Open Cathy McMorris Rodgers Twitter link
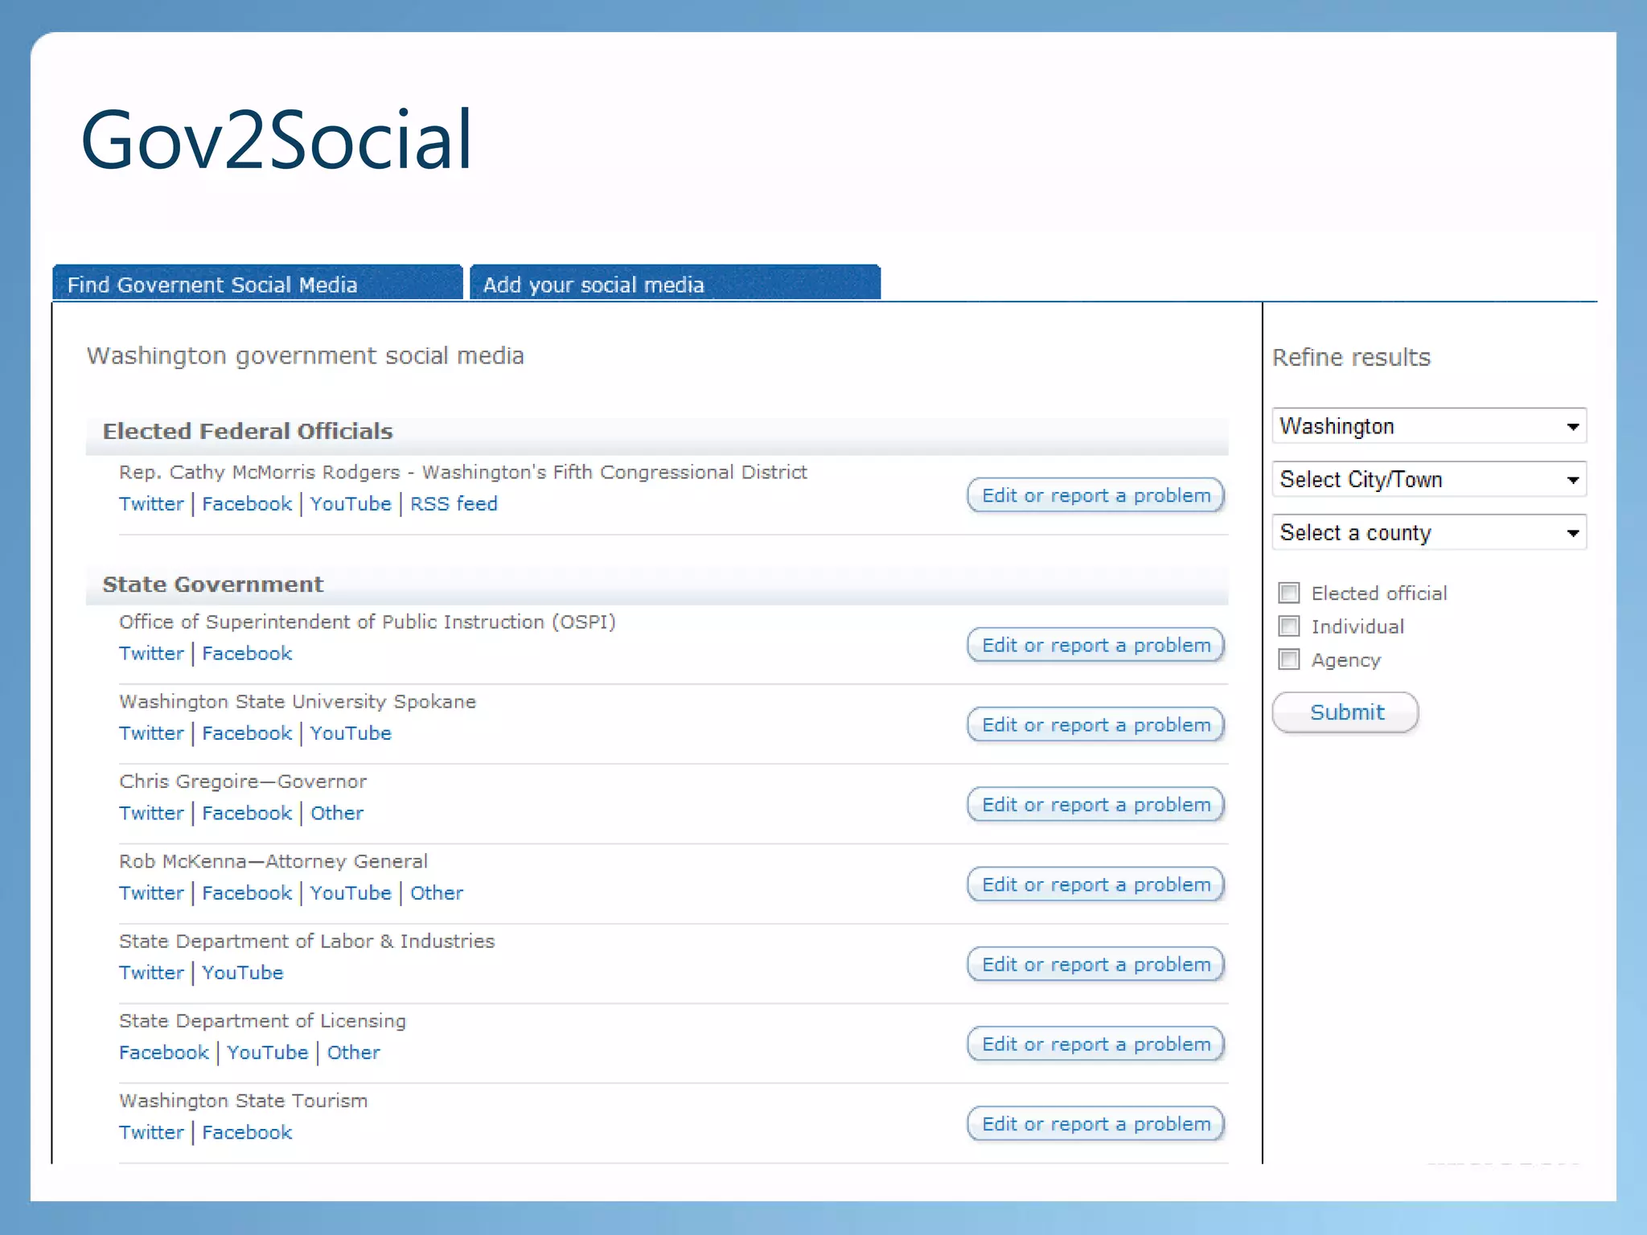This screenshot has width=1647, height=1235. click(151, 504)
